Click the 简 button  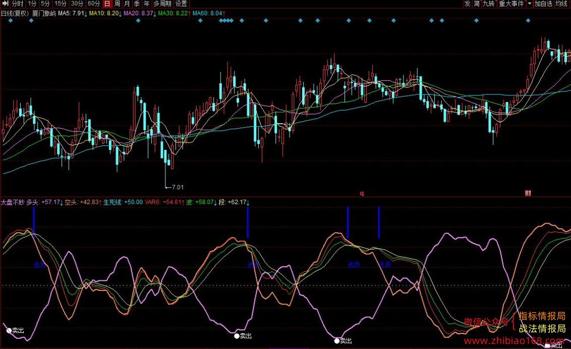(477, 4)
